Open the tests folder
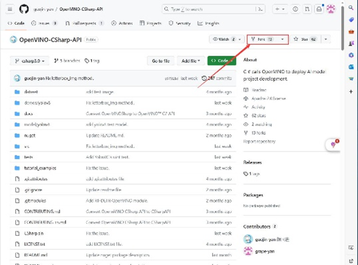This screenshot has width=358, height=265. tap(28, 157)
